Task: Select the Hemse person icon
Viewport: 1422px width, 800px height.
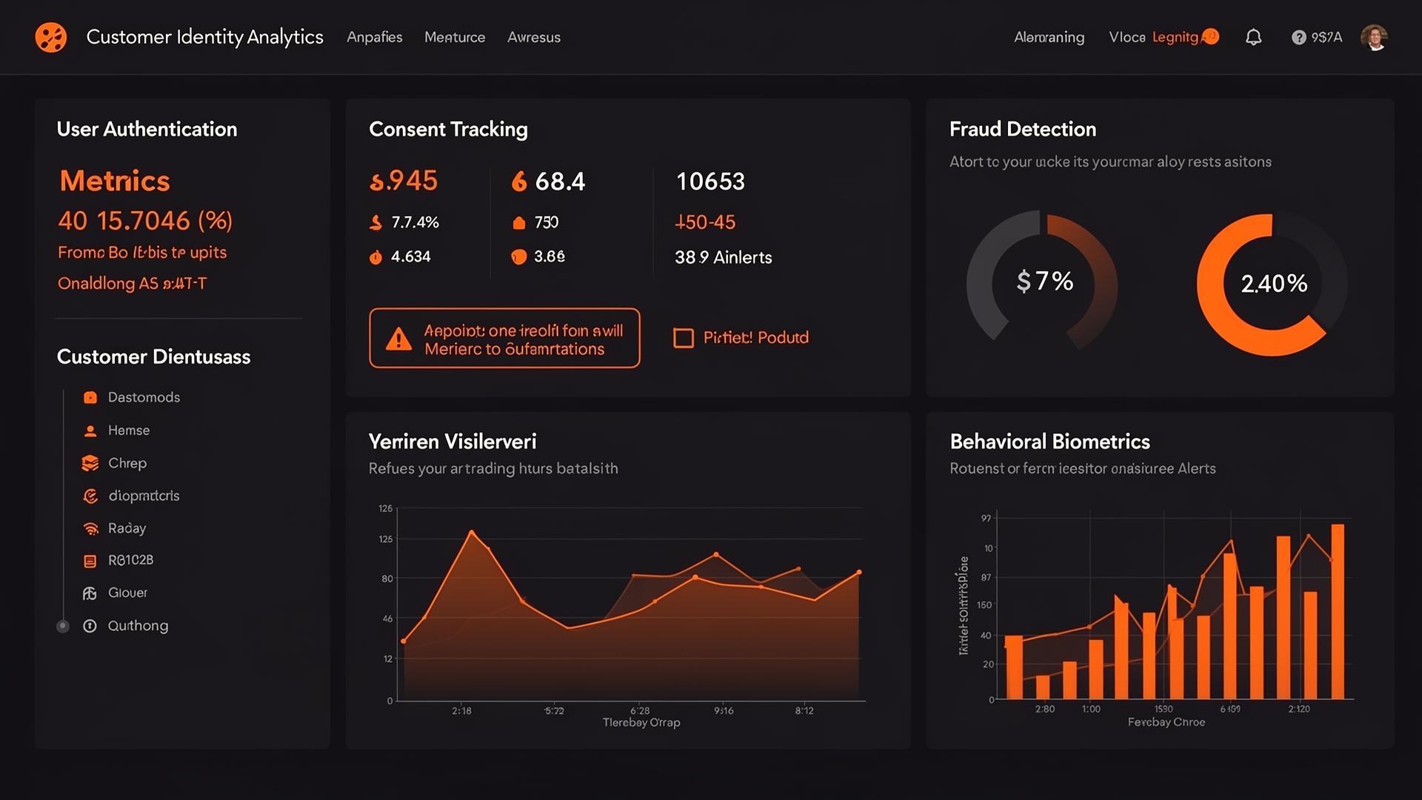Action: coord(90,430)
